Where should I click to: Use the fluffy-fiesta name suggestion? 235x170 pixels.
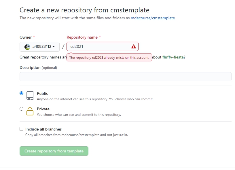tap(173, 57)
